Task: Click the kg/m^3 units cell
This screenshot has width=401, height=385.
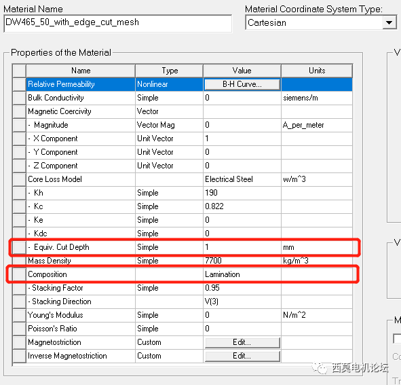Action: coord(317,261)
